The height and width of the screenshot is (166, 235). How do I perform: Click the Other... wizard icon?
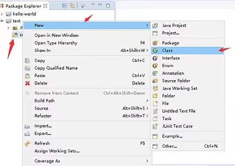point(155,146)
